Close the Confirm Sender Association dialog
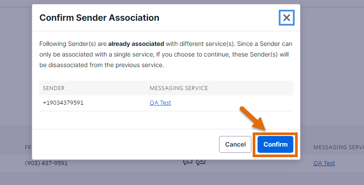 pyautogui.click(x=286, y=18)
